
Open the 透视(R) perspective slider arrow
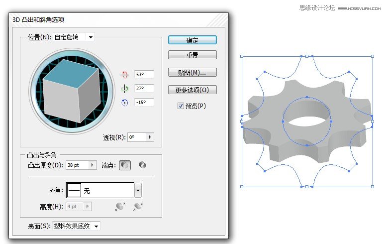click(150, 137)
